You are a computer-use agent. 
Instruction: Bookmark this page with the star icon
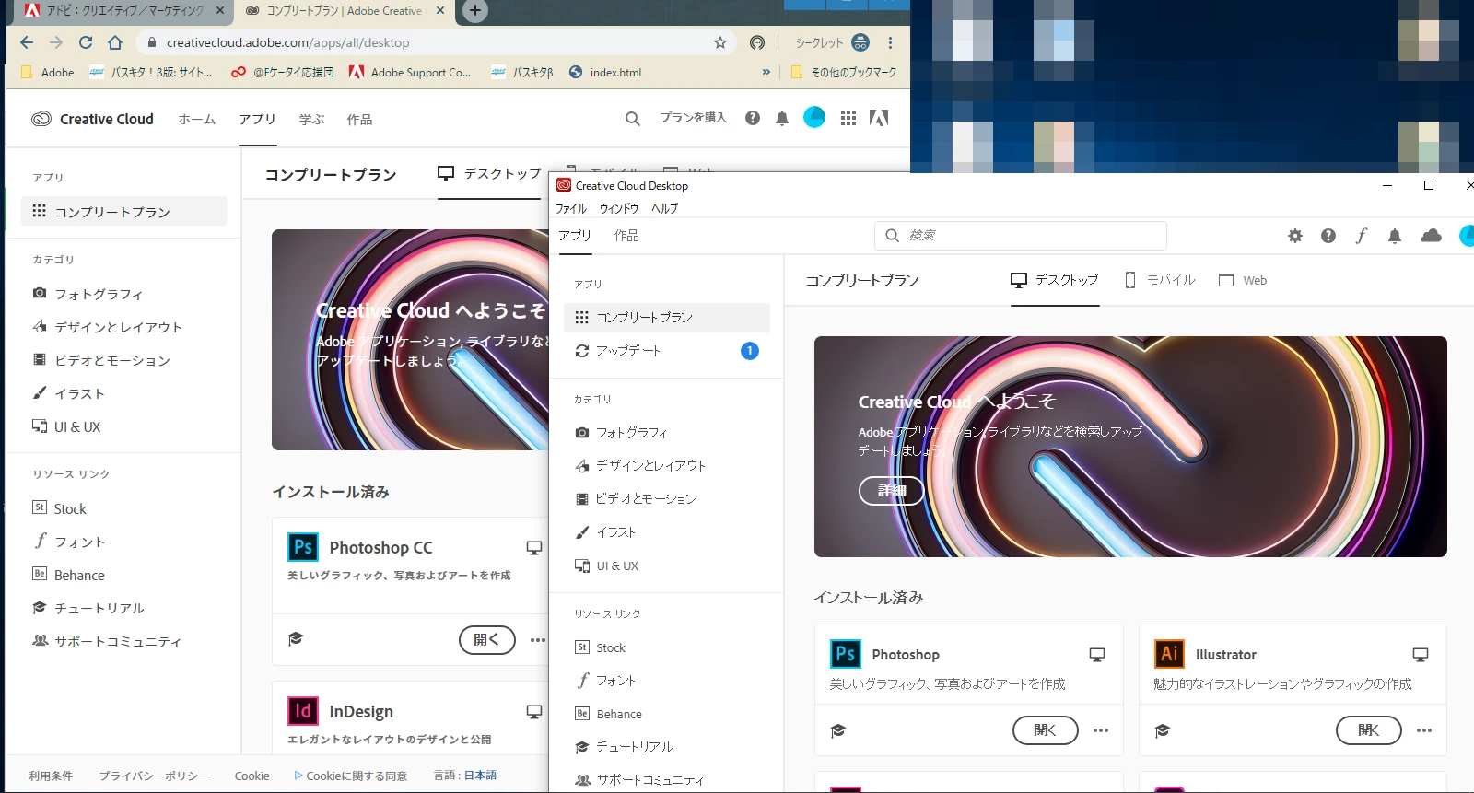[x=720, y=42]
